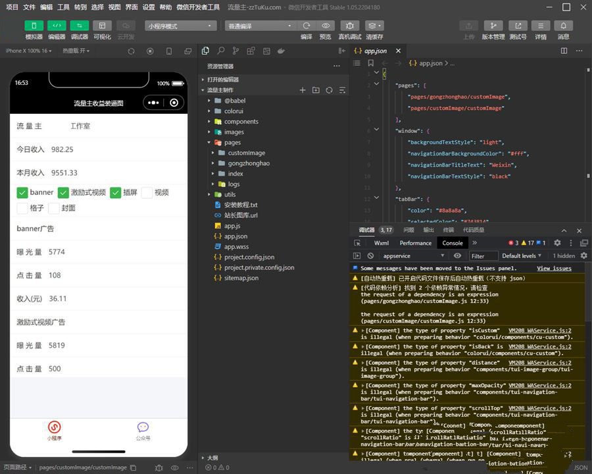The height and width of the screenshot is (474, 592).
Task: Uncheck the banner checkbox
Action: 22,192
